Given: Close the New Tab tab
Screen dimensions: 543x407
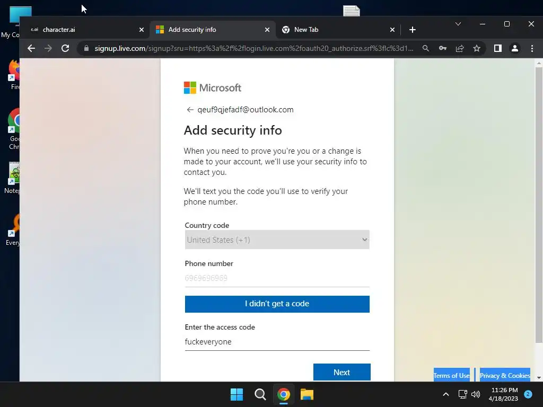Looking at the screenshot, I should coord(392,30).
